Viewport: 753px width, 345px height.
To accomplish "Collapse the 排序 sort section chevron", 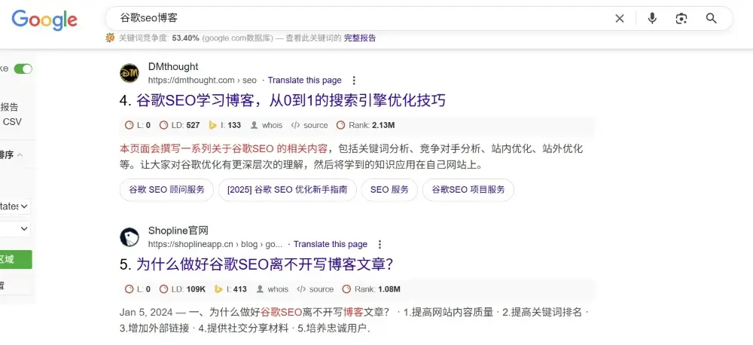I will coord(20,155).
